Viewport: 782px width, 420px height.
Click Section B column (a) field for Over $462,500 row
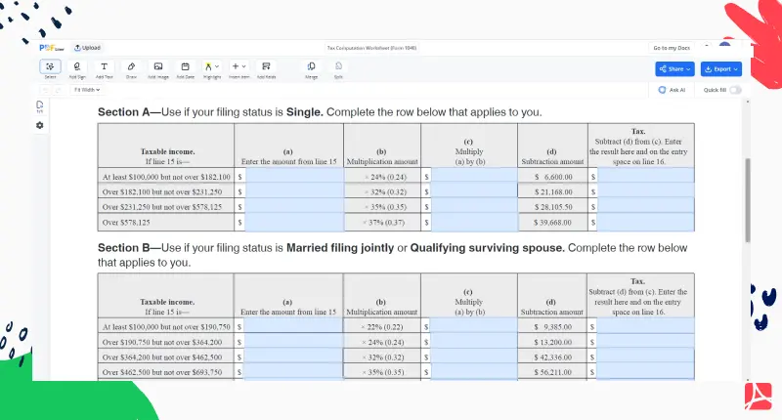coord(293,372)
